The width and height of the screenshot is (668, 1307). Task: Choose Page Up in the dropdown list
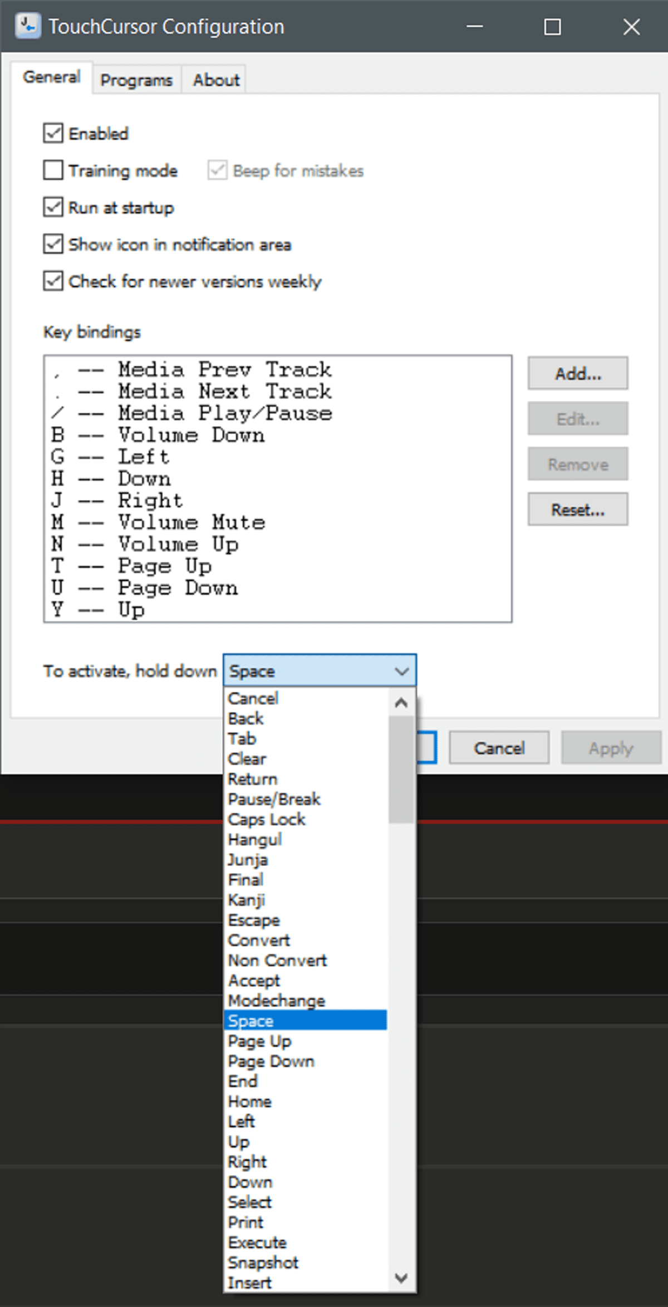[x=306, y=1041]
